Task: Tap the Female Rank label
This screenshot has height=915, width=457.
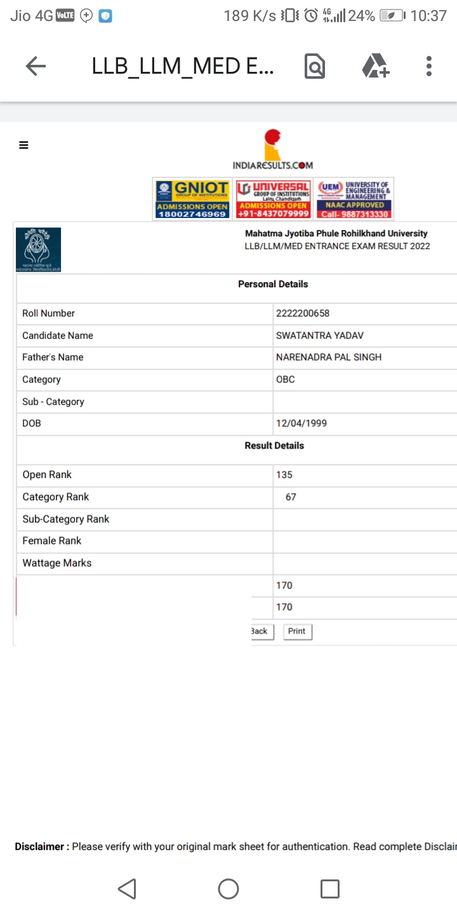Action: coord(52,541)
